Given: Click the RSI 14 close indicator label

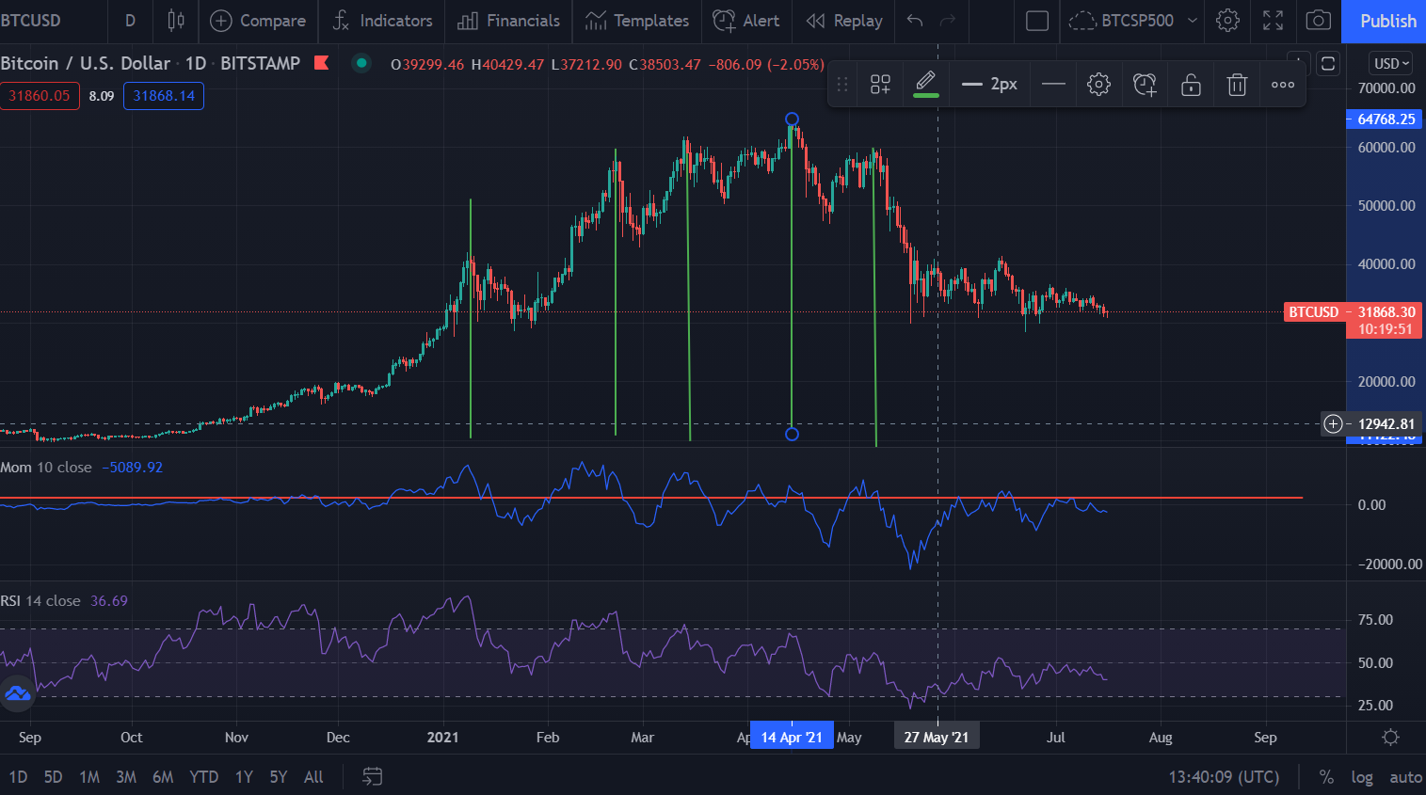Looking at the screenshot, I should (x=40, y=600).
